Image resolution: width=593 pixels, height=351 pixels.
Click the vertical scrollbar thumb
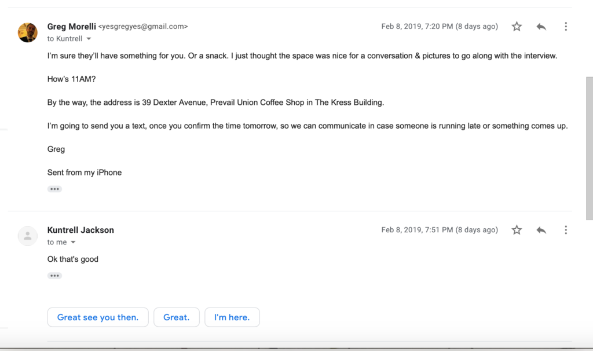tap(589, 148)
